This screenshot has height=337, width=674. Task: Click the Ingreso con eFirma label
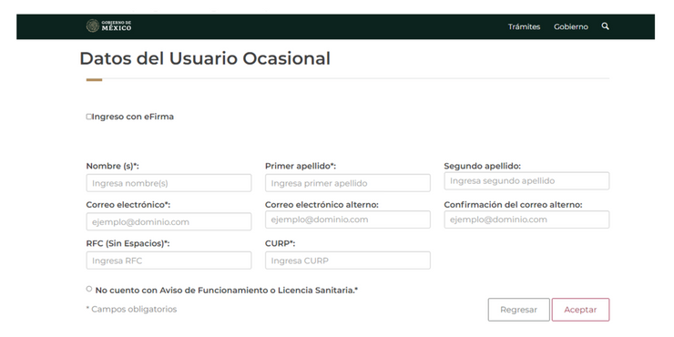[x=133, y=117]
